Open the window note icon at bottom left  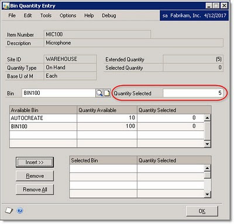click(9, 211)
